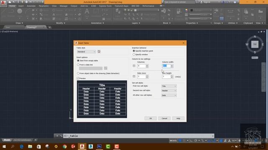The height and width of the screenshot is (150, 268).
Task: Launch the Table Style dialog icon
Action: tap(99, 52)
